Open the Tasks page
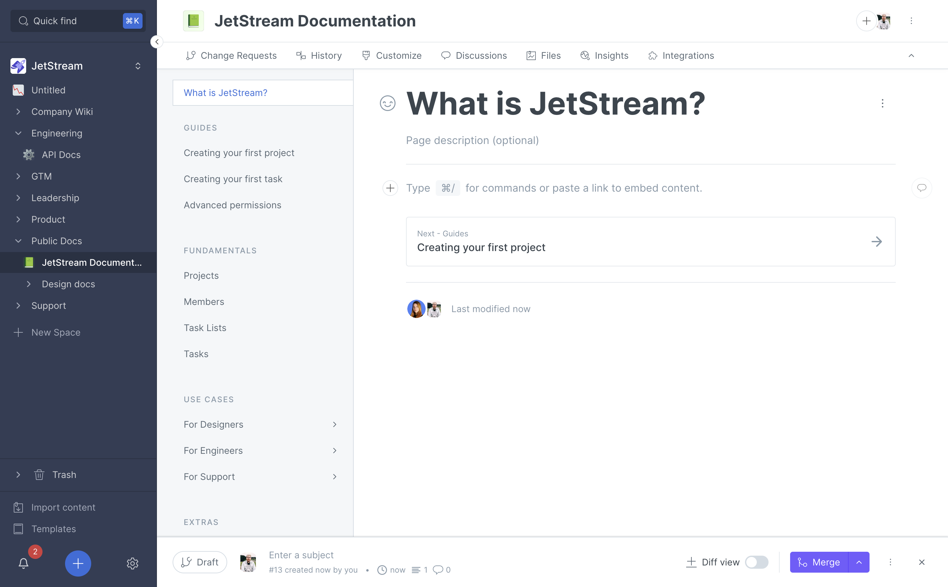The height and width of the screenshot is (587, 948). click(x=196, y=354)
